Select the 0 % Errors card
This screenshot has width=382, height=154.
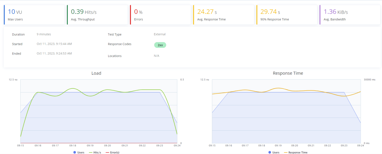pos(160,15)
